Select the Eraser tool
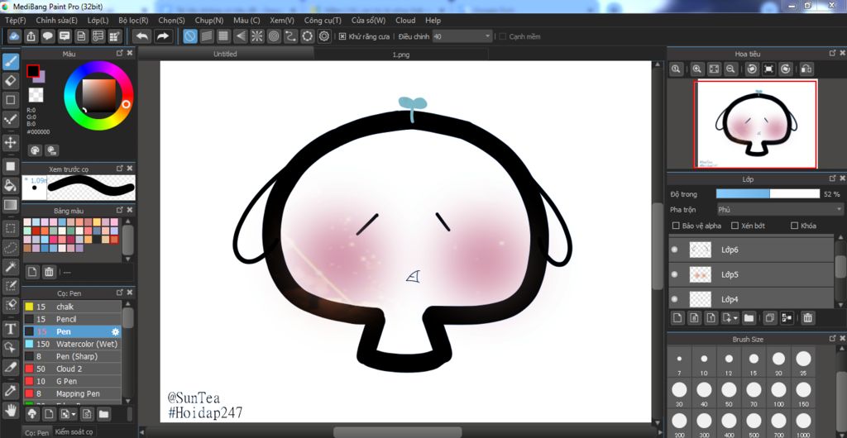 pyautogui.click(x=10, y=81)
